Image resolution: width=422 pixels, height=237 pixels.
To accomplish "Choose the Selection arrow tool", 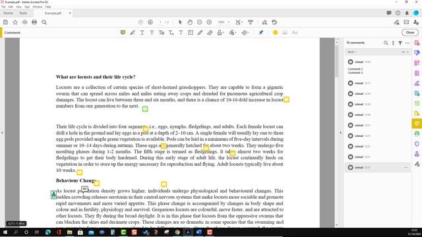I will click(180, 22).
